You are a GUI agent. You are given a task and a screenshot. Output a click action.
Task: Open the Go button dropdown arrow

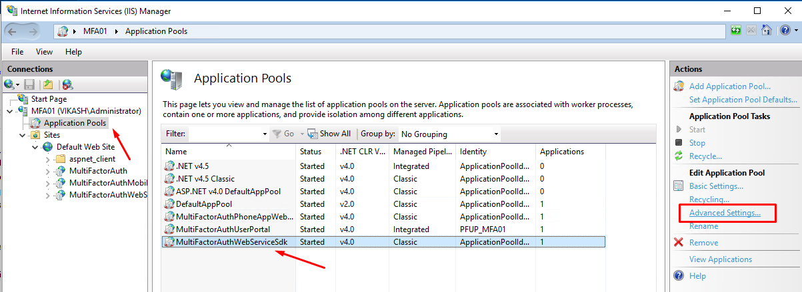click(302, 134)
